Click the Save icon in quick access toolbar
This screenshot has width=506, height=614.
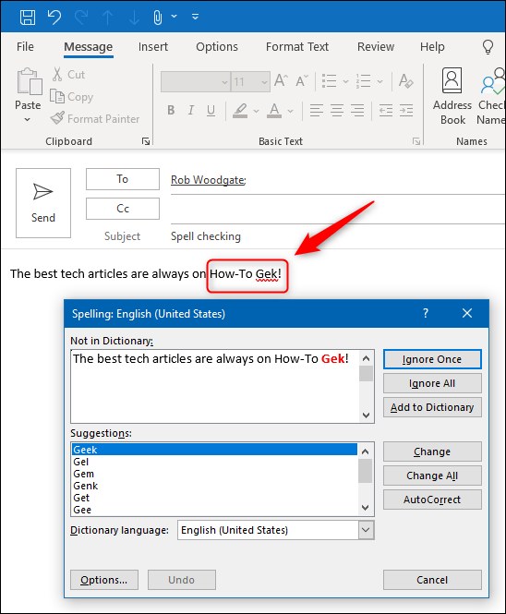[28, 18]
